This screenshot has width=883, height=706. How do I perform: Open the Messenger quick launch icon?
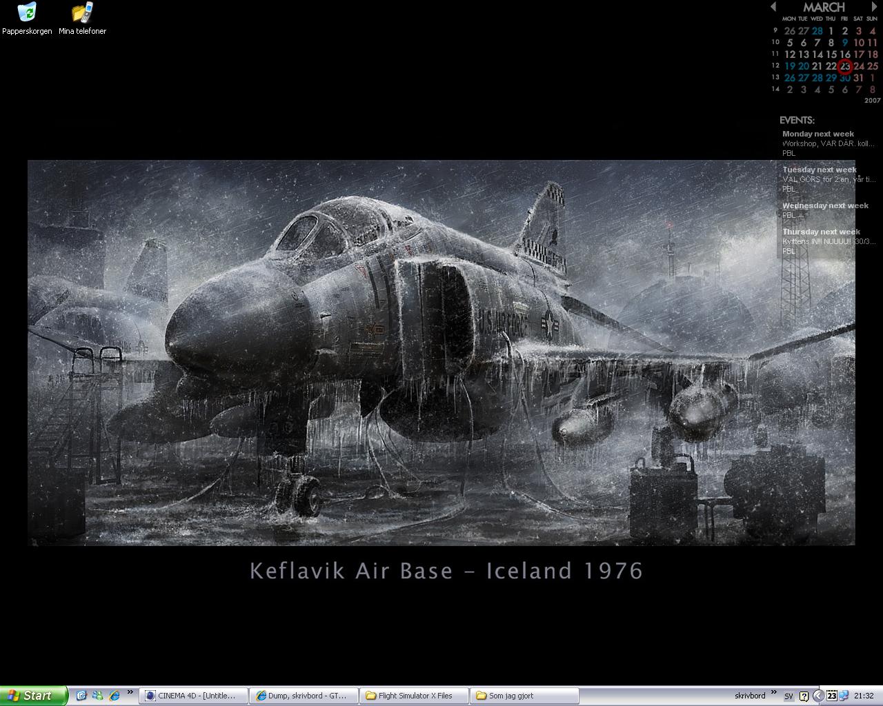tap(97, 696)
